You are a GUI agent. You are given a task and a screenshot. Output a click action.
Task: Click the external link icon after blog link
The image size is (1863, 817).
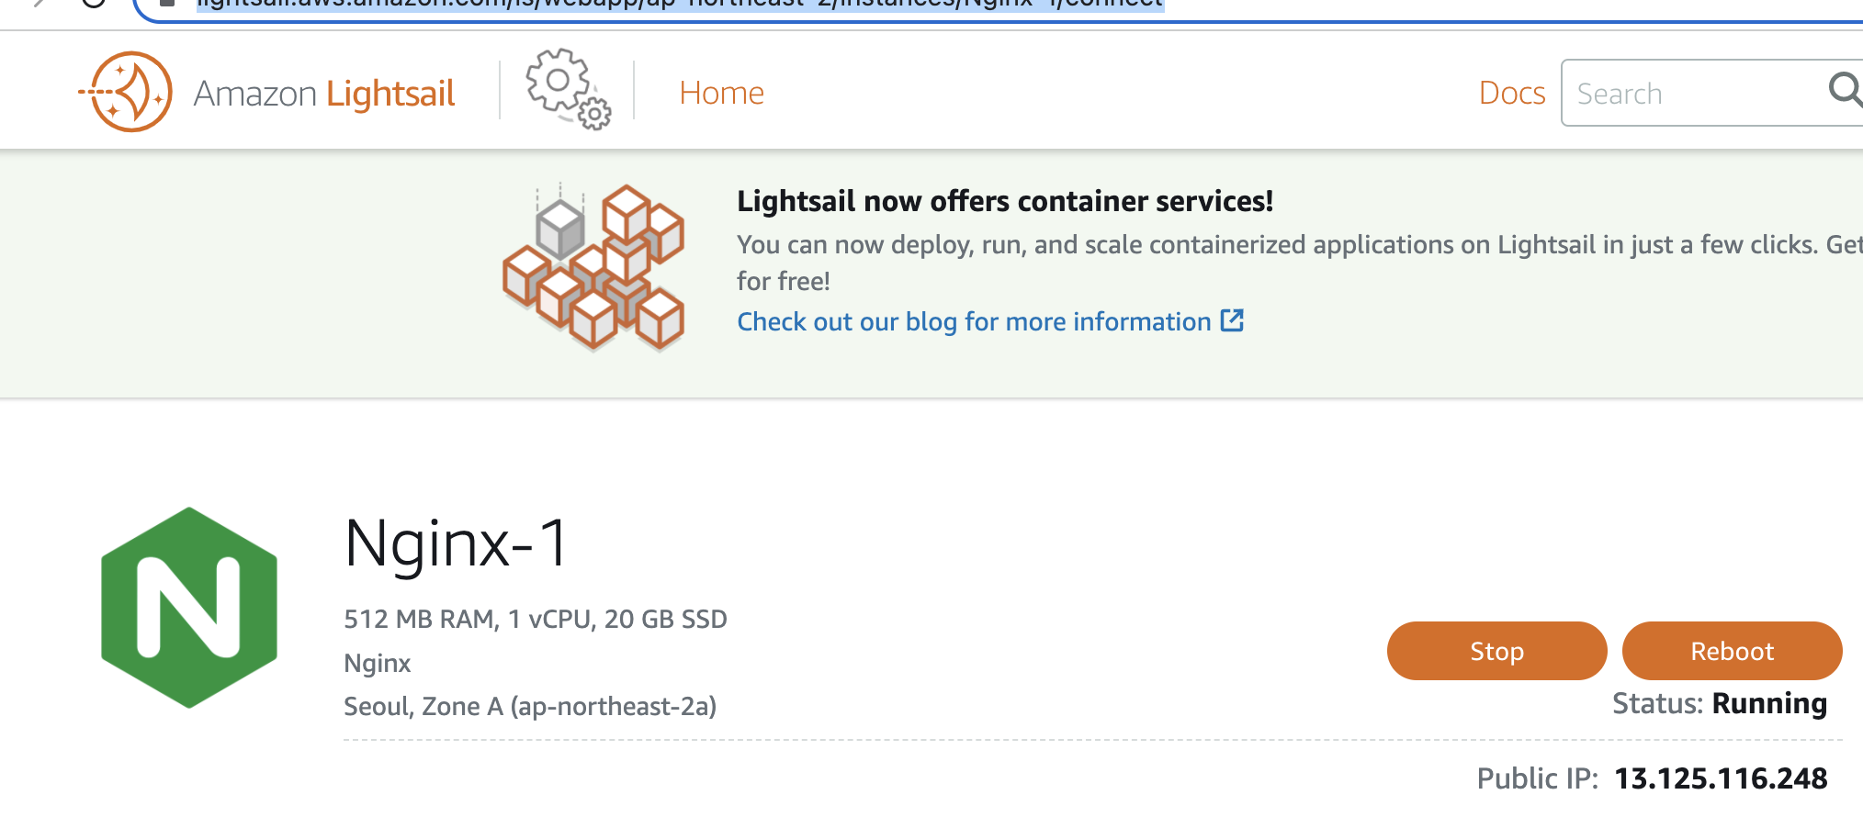[1232, 320]
